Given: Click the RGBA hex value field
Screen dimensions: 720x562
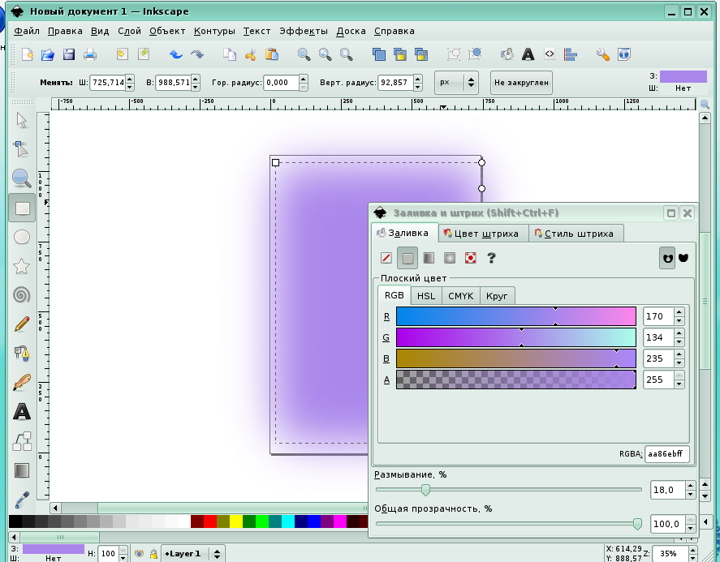Looking at the screenshot, I should click(x=666, y=453).
